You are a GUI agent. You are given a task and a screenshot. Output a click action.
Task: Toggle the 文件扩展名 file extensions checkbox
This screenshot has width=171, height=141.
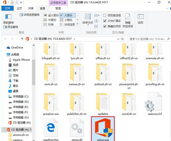pos(112,21)
